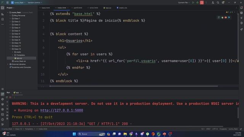The width and height of the screenshot is (244, 137).
Task: Click the warnings count indicator in the editor
Action: [227, 12]
